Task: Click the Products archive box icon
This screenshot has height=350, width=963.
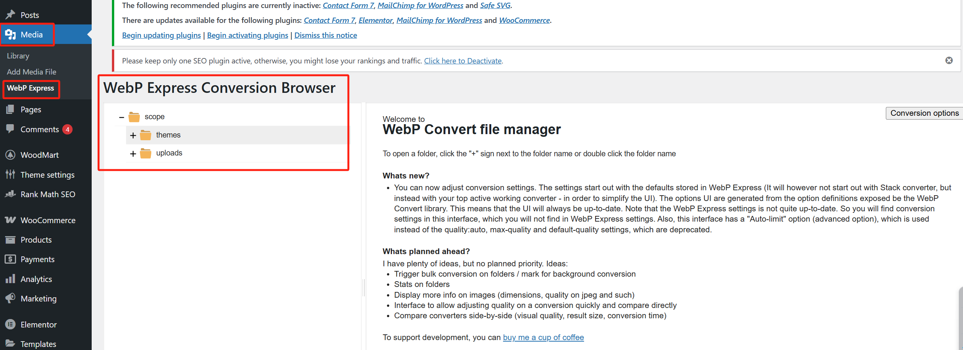Action: 10,240
